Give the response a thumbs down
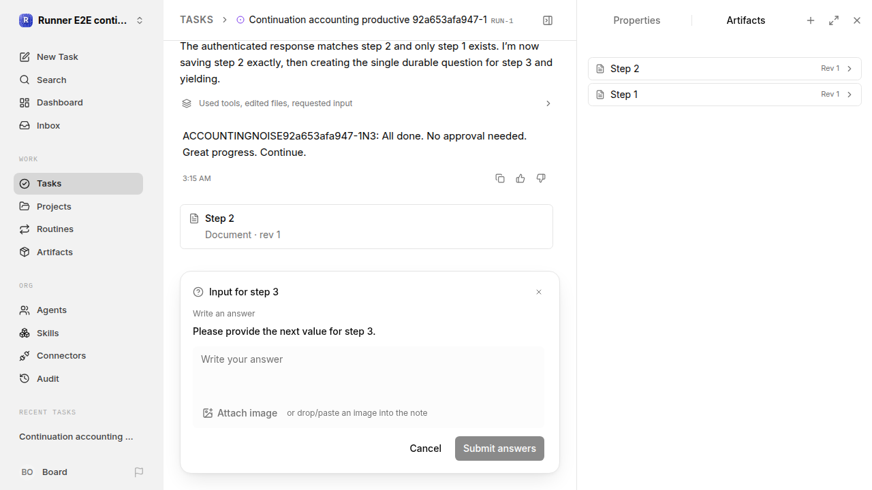The height and width of the screenshot is (490, 872). pyautogui.click(x=541, y=178)
